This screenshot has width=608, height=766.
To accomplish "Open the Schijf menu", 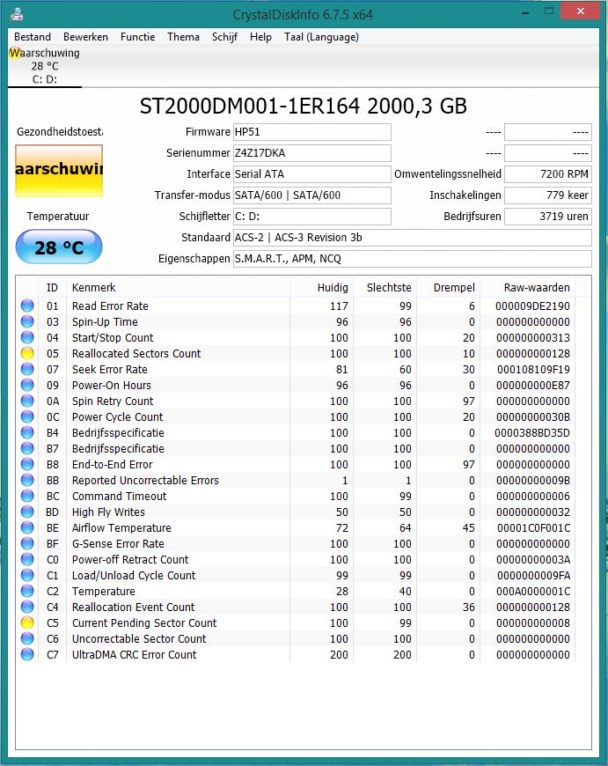I will click(x=224, y=37).
